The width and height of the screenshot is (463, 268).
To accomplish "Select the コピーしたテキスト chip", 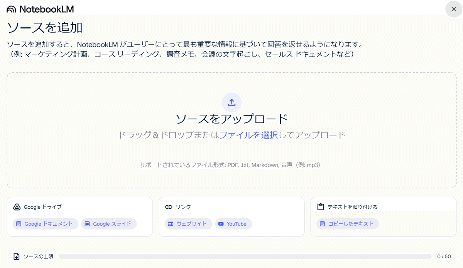I will [348, 224].
